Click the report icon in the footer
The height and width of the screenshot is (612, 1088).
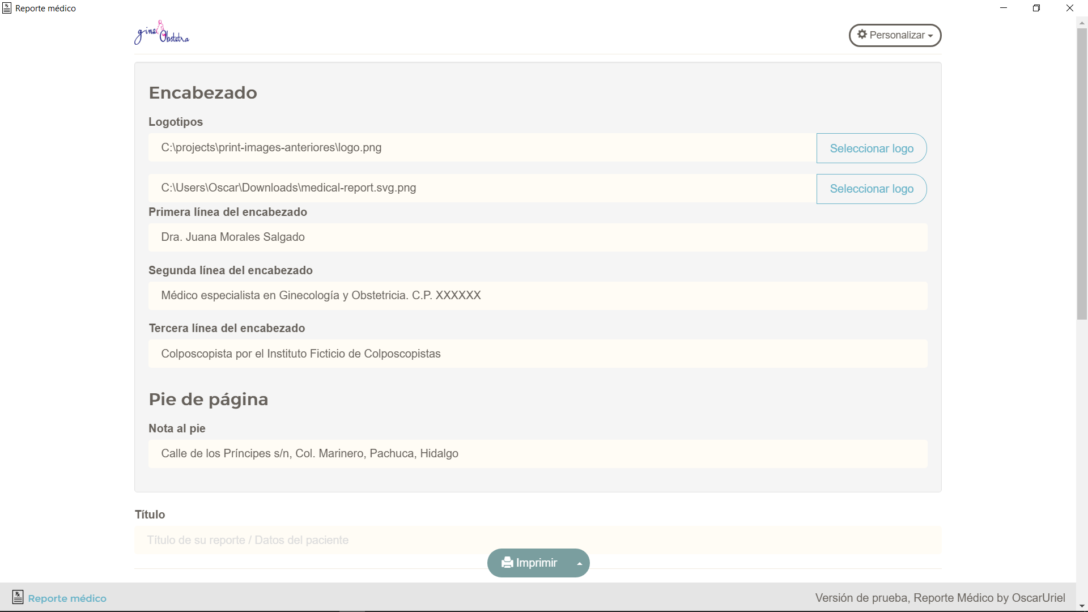[18, 597]
